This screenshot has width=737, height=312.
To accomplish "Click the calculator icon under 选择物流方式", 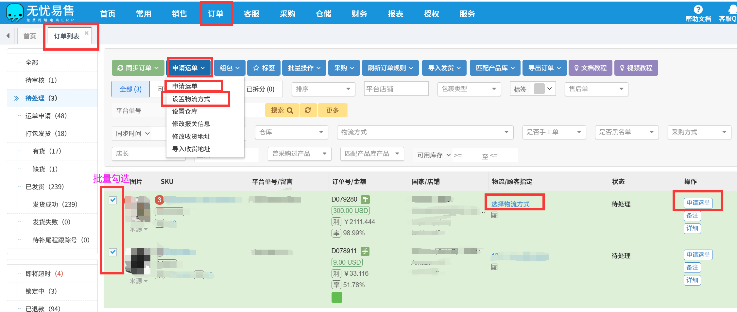I will click(494, 215).
